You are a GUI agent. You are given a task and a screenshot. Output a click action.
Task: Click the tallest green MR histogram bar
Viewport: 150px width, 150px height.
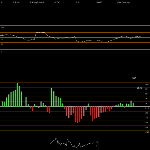pyautogui.click(x=17, y=94)
